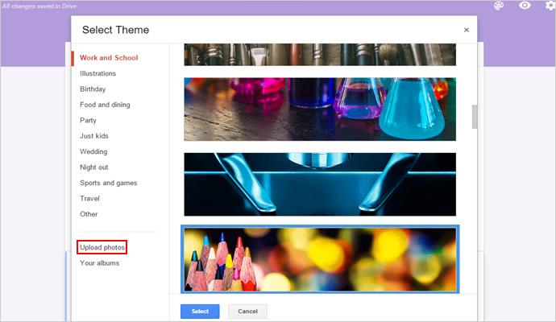Screen dimensions: 556x322
Task: Click Upload photos
Action: coord(102,247)
